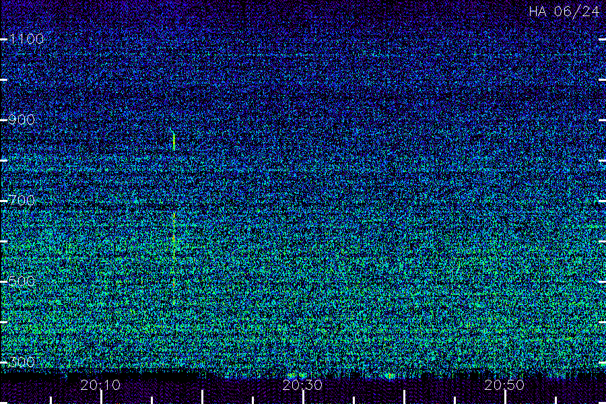Click the 300 frequency axis label

[22, 362]
